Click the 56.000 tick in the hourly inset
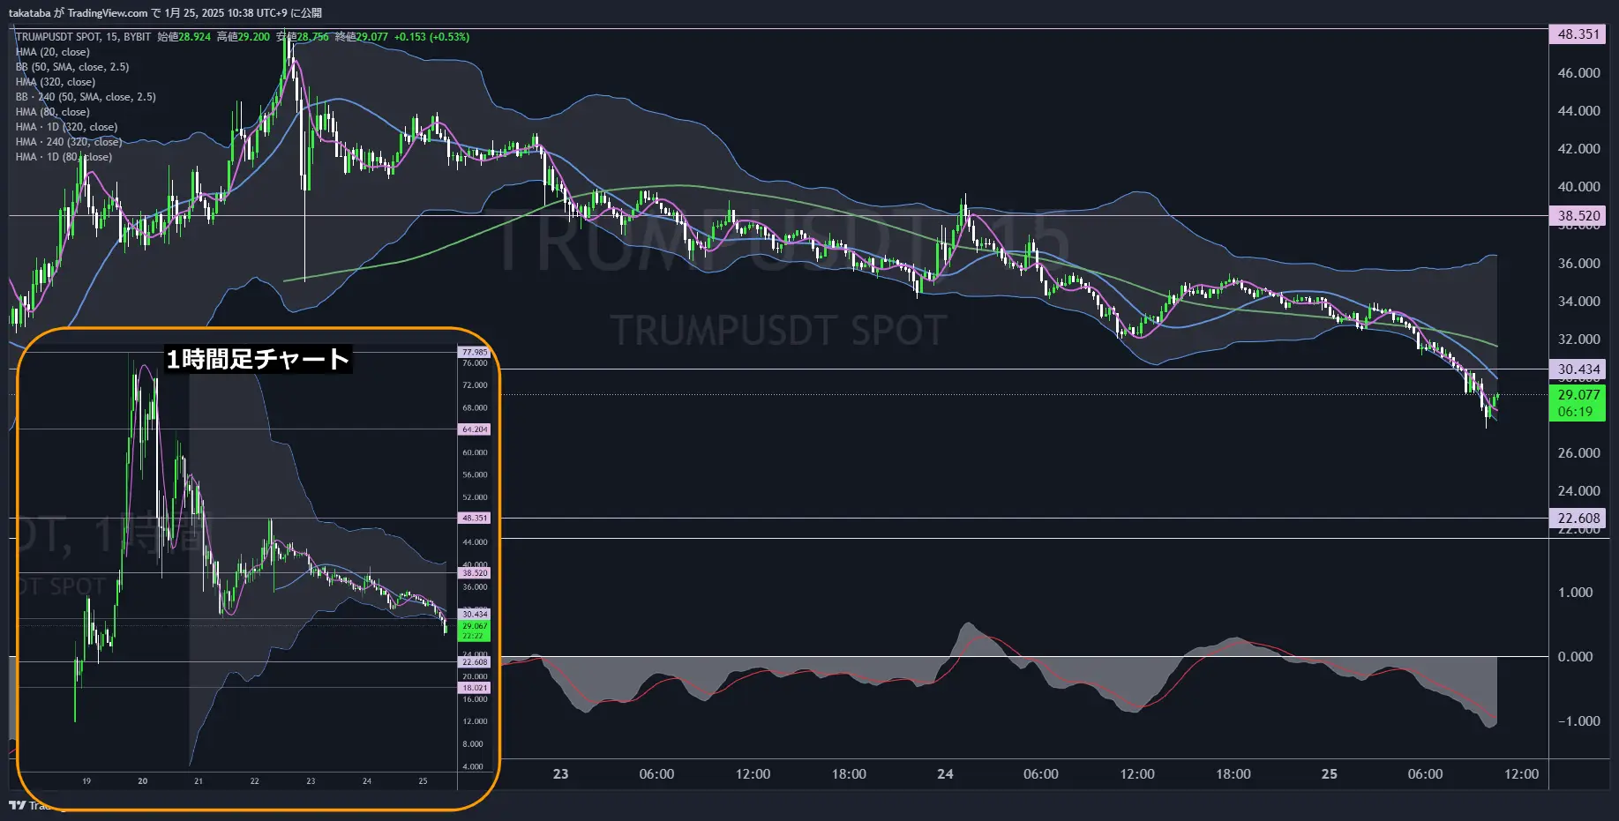 pyautogui.click(x=475, y=475)
